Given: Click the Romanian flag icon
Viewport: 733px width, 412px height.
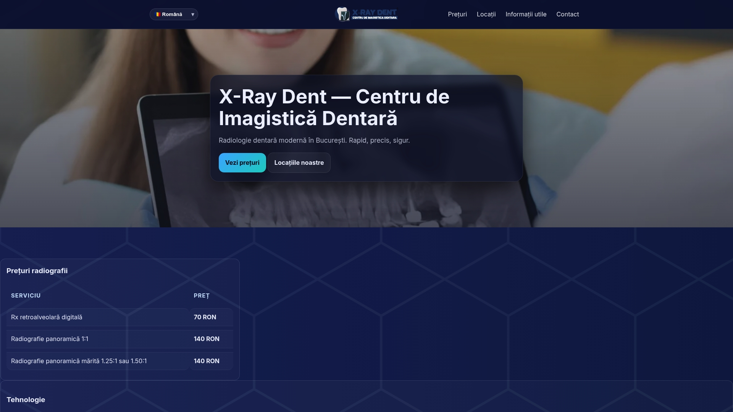Looking at the screenshot, I should (x=158, y=14).
